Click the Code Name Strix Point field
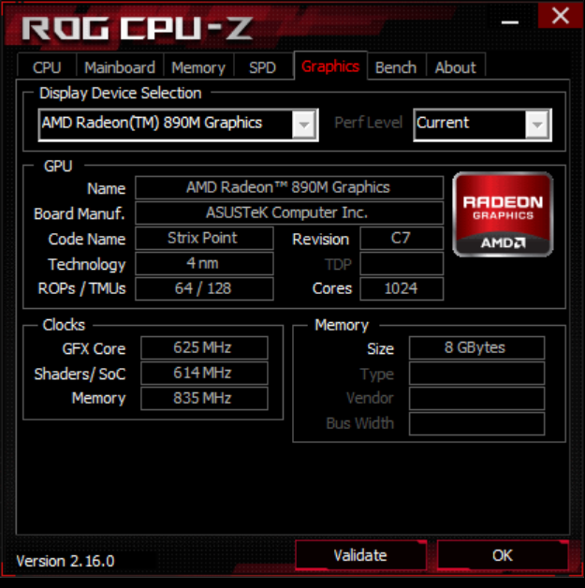Viewport: 585px width, 588px height. point(204,238)
